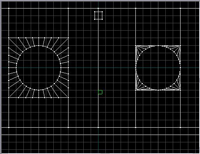This screenshot has height=154, width=200.
Task: Select the small dashed square entity at top center
Action: coord(98,16)
